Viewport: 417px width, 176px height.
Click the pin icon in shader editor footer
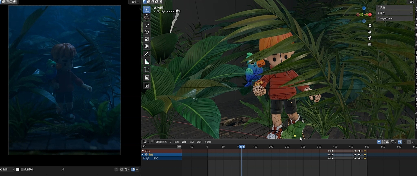[x=63, y=170]
